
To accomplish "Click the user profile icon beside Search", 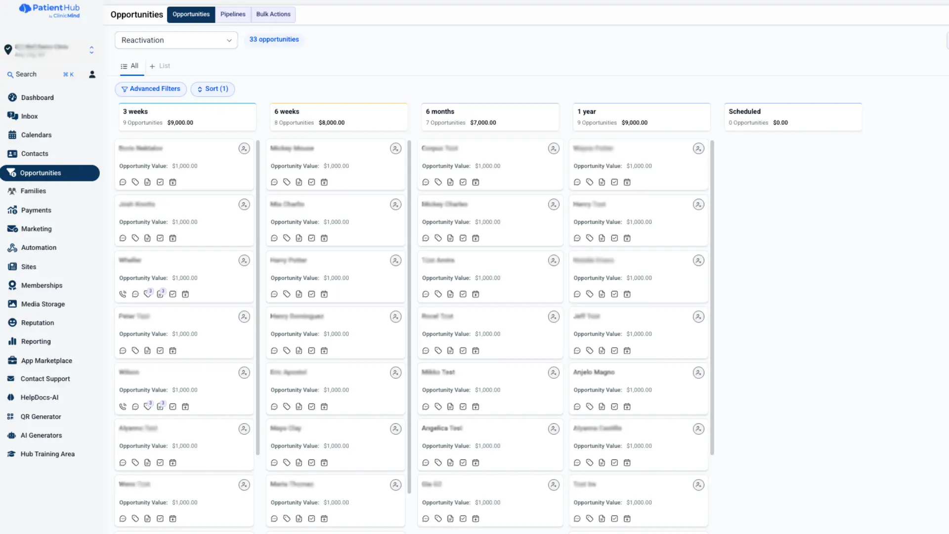I will [x=92, y=74].
